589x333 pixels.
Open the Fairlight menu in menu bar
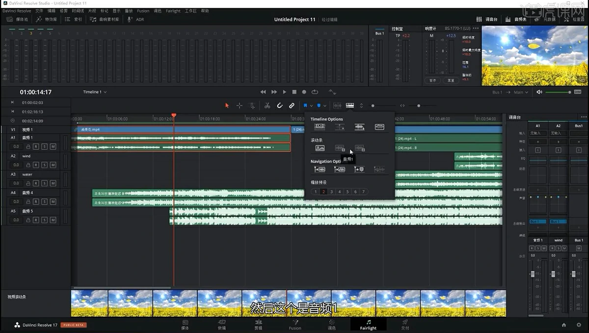(x=173, y=11)
